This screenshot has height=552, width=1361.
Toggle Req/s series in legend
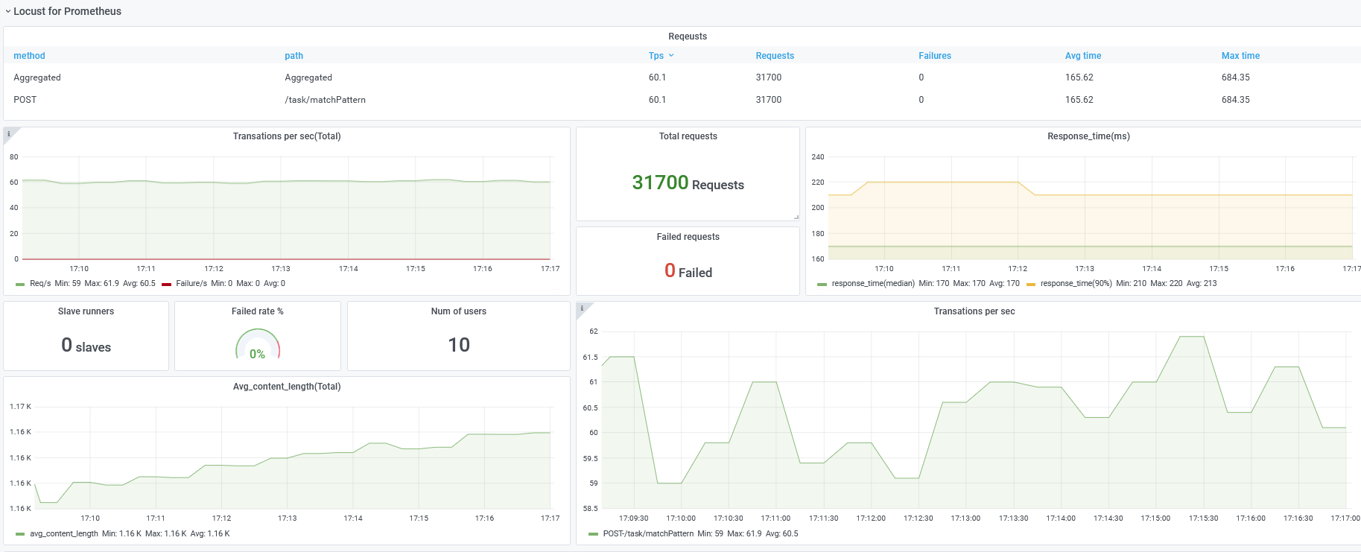coord(40,284)
